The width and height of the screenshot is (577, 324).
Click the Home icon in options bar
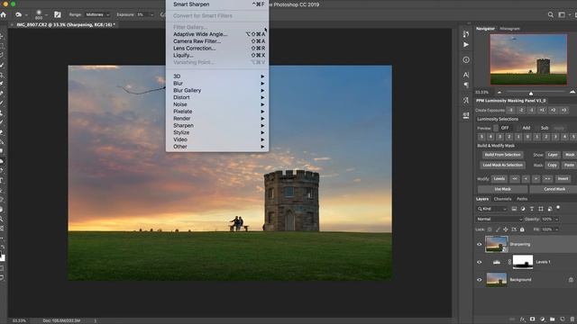click(x=4, y=14)
